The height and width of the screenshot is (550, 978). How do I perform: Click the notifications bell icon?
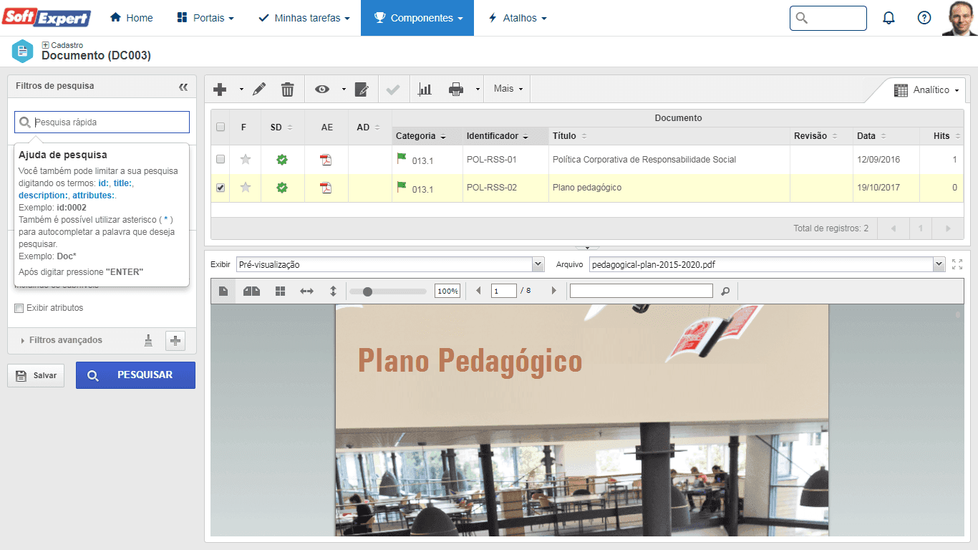pyautogui.click(x=889, y=18)
